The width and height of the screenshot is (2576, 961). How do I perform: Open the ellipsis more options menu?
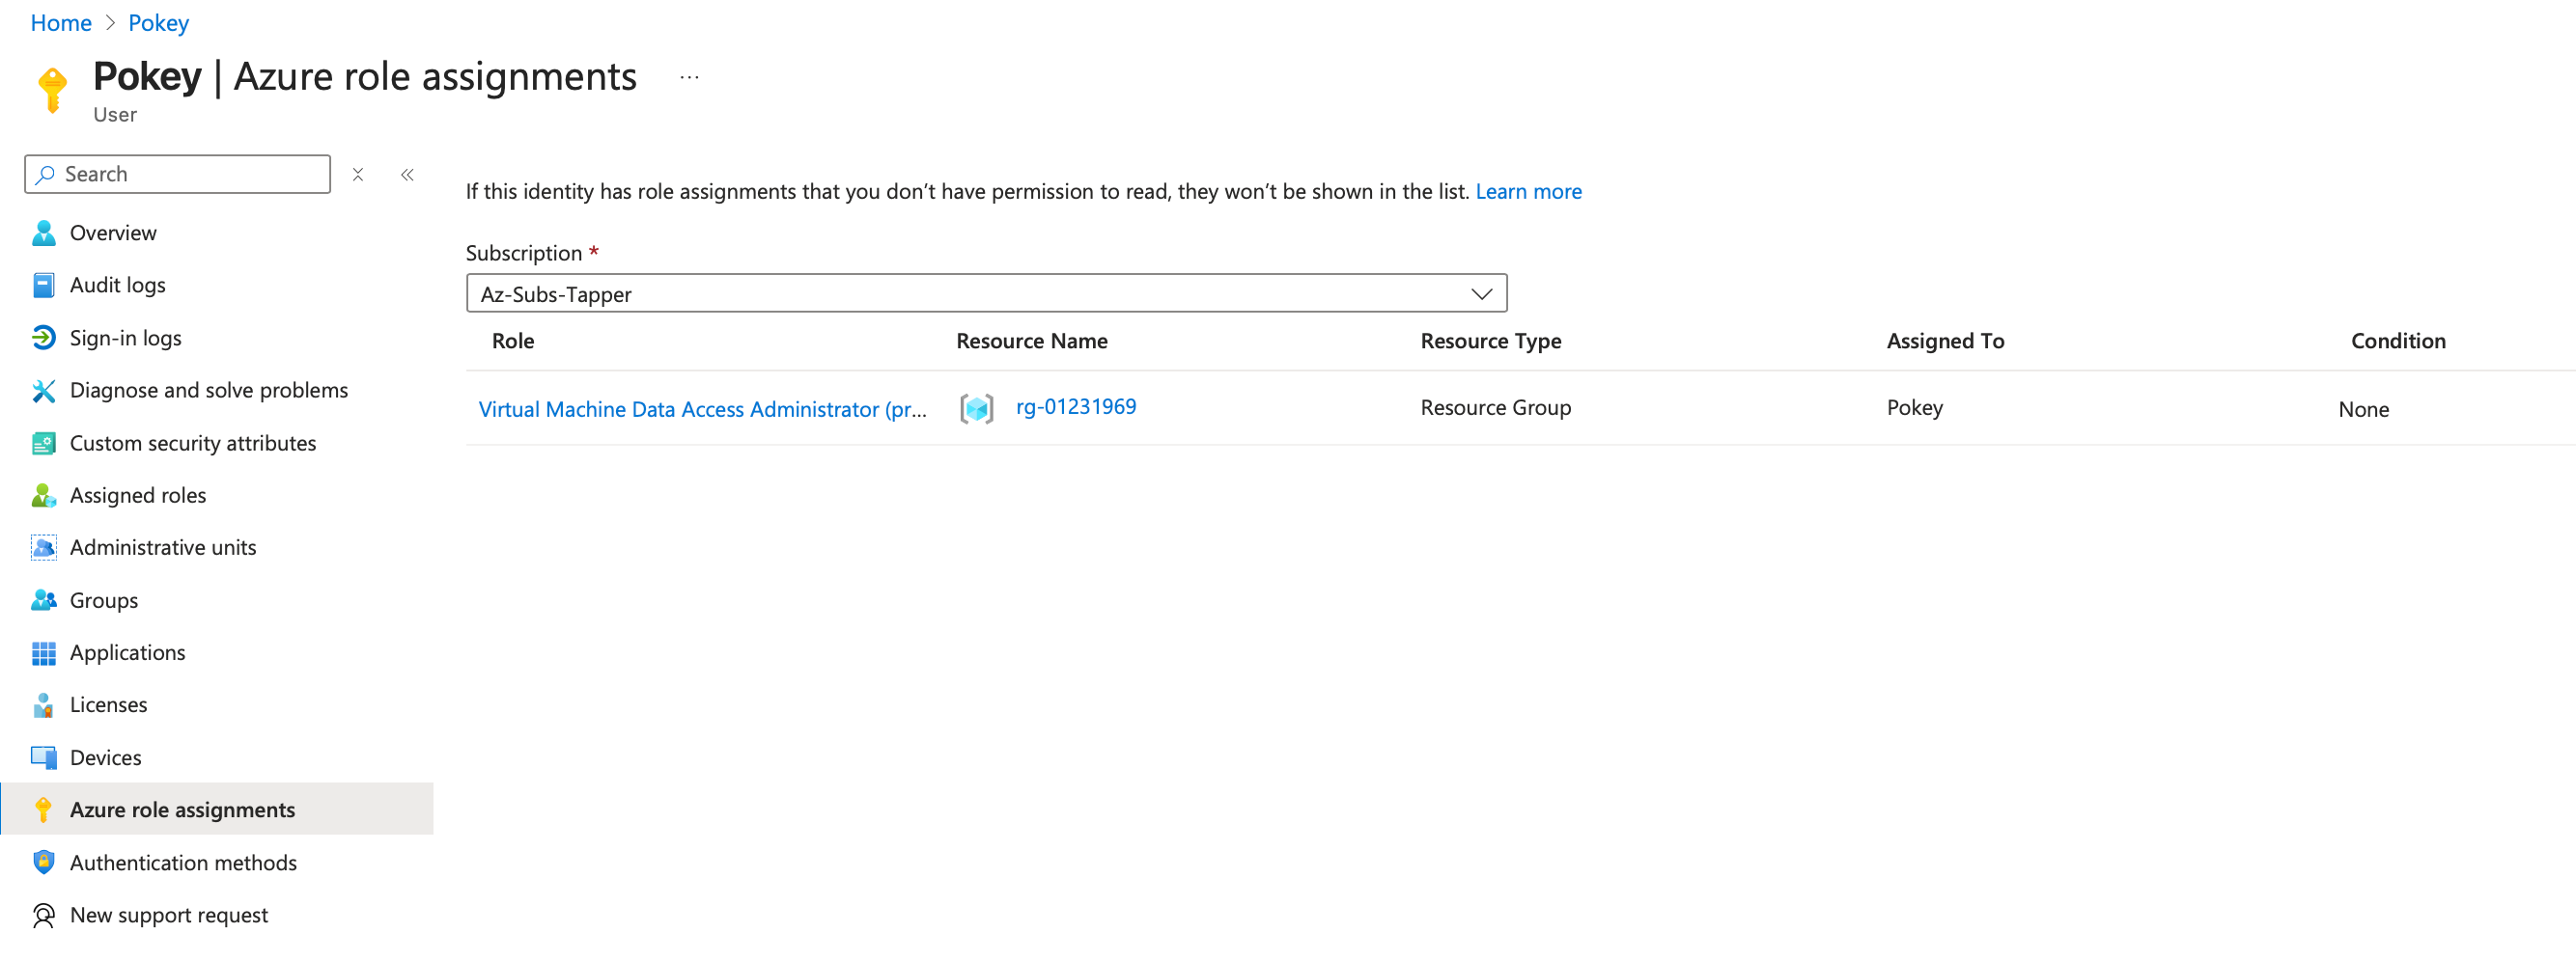pyautogui.click(x=689, y=77)
